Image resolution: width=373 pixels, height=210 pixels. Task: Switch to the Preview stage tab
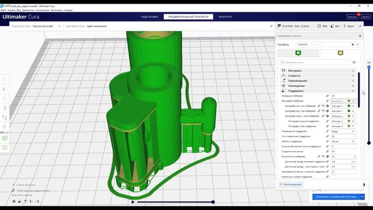point(188,17)
